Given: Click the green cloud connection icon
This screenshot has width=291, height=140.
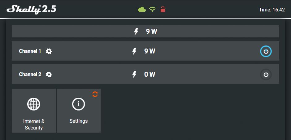Looking at the screenshot, I should [142, 9].
